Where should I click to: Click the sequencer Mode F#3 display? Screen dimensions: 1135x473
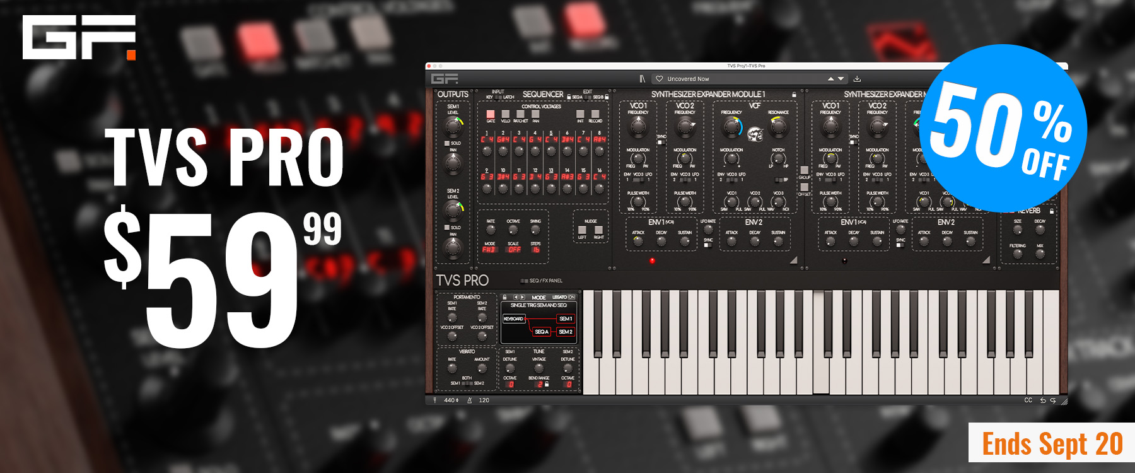[x=489, y=250]
